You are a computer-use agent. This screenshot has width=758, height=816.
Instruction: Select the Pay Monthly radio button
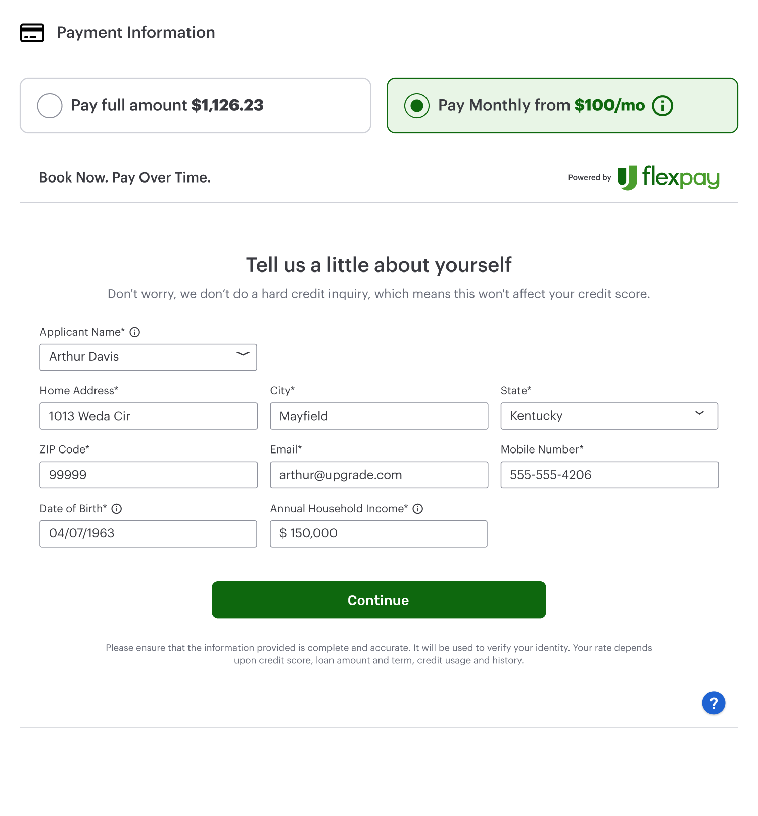coord(417,106)
